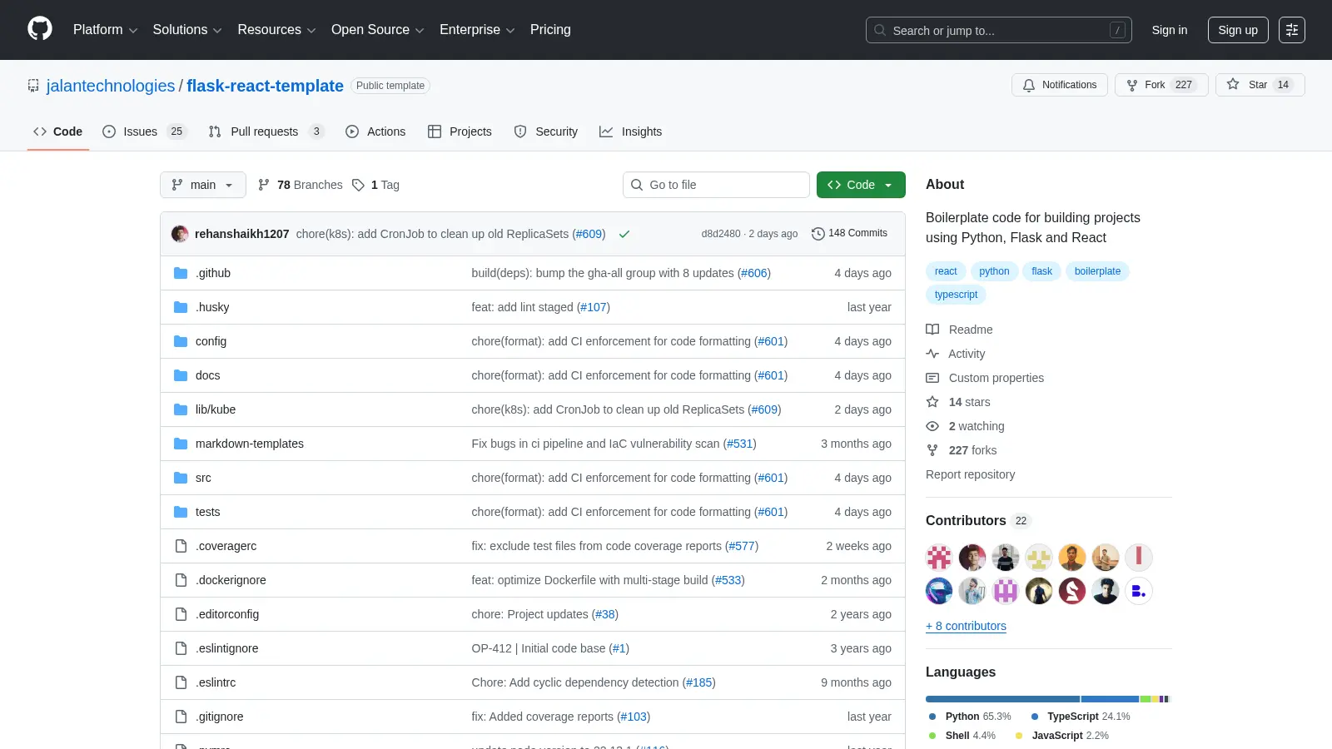Select the Code tab
1332x749 pixels.
pos(58,131)
